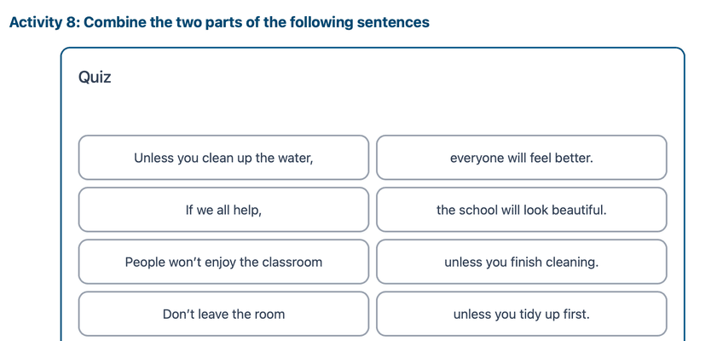
Task: Tap the sentence ending about finishing cleaning
Action: 521,262
